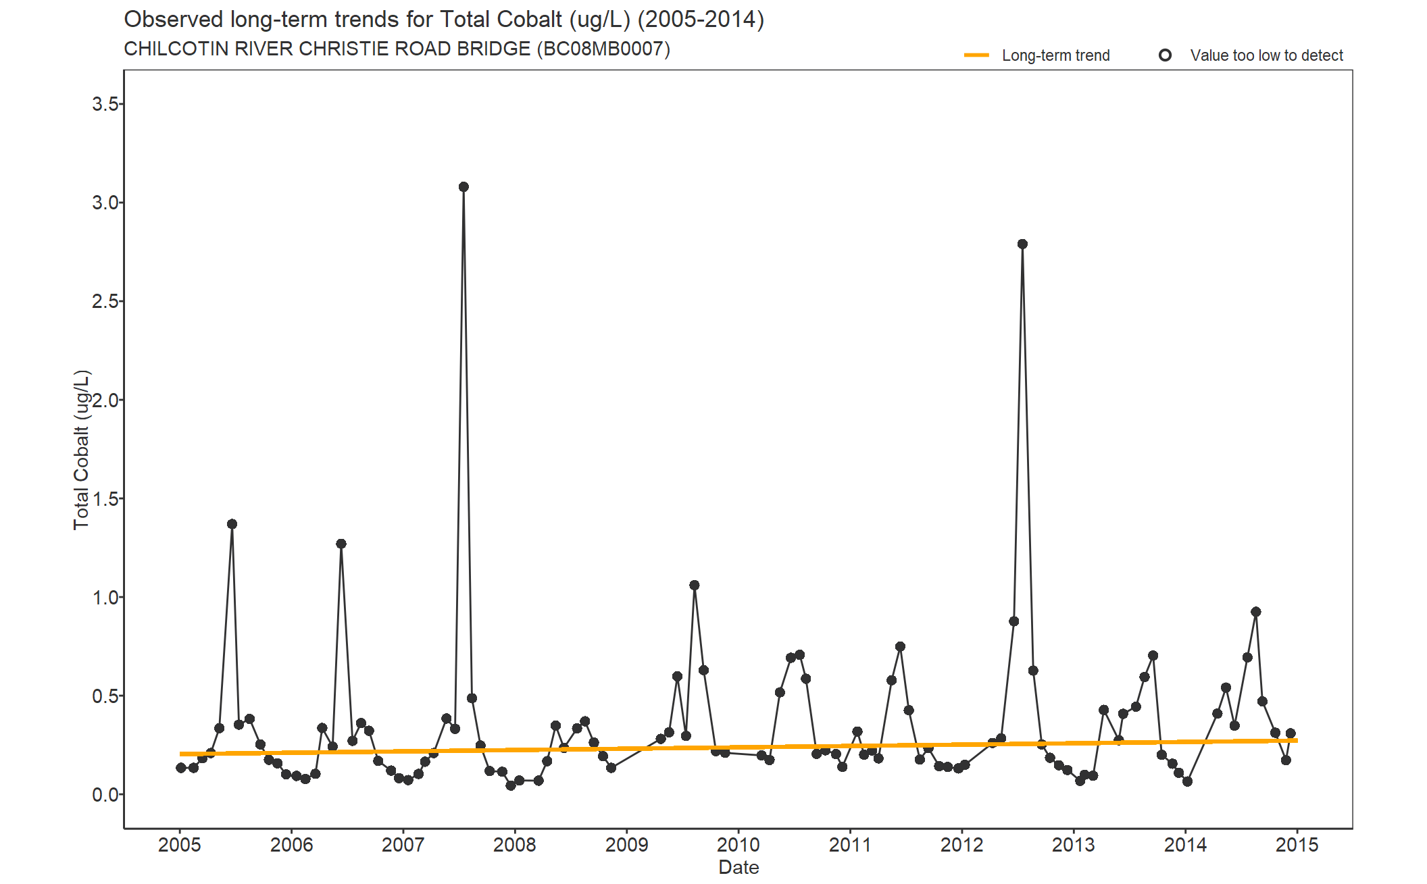
Task: Click the 2.5 y-axis tick label
Action: [105, 301]
